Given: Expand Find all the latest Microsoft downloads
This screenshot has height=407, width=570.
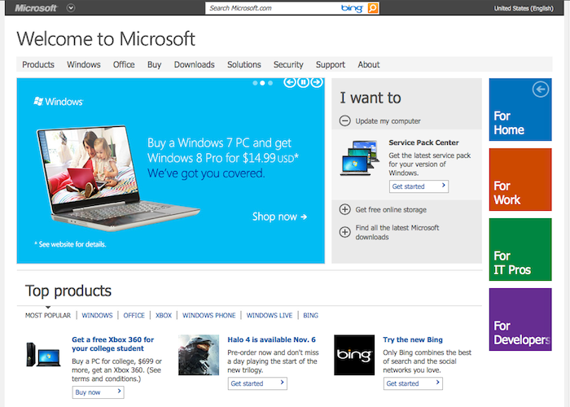Looking at the screenshot, I should (344, 232).
